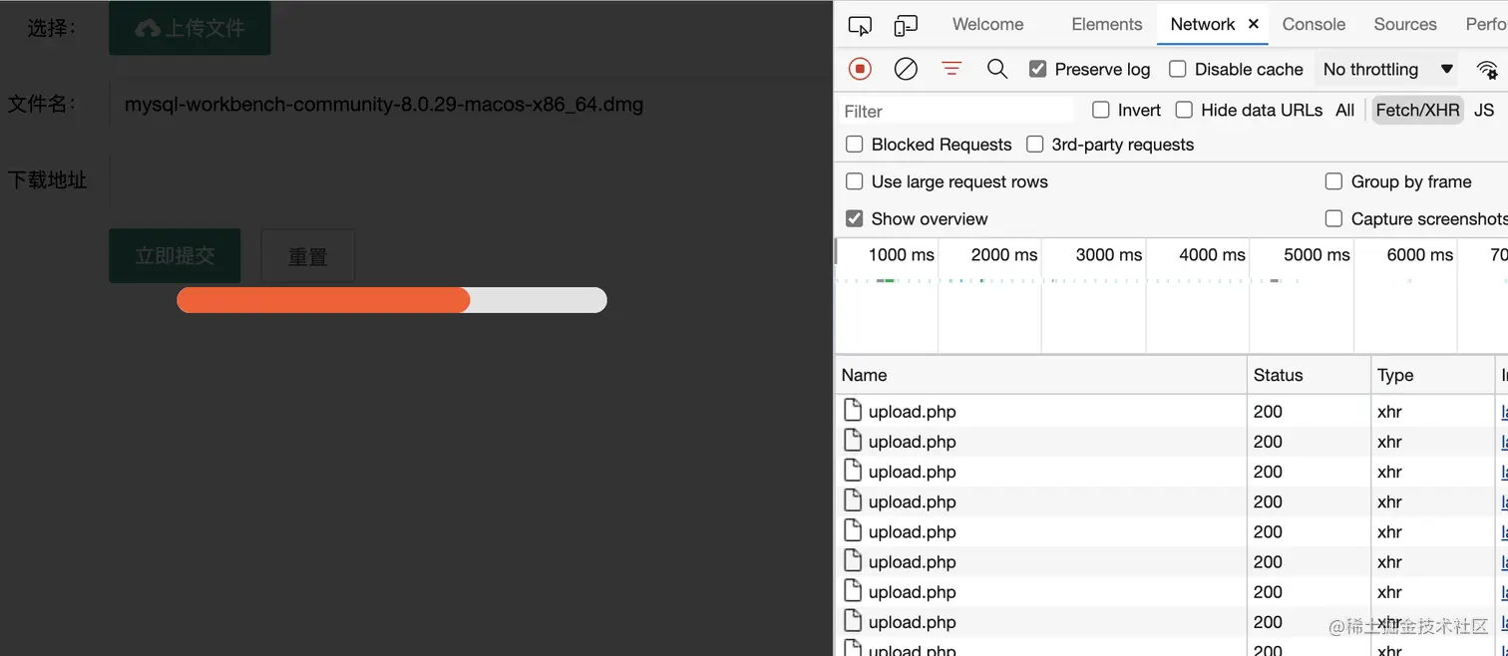Click the 3000 ms overview timeline marker

coord(1108,254)
